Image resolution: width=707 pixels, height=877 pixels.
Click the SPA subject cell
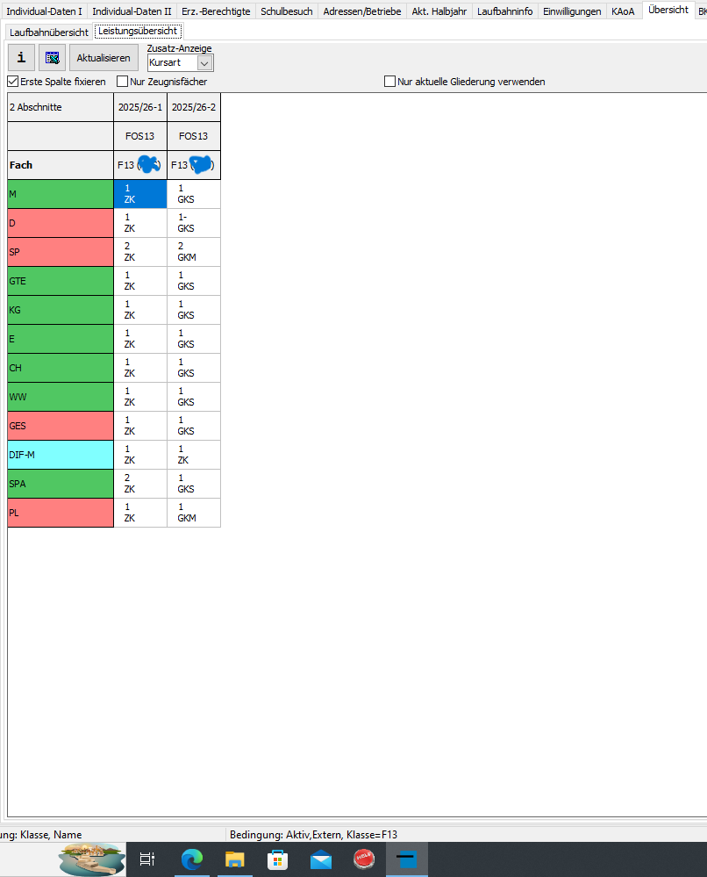[61, 484]
